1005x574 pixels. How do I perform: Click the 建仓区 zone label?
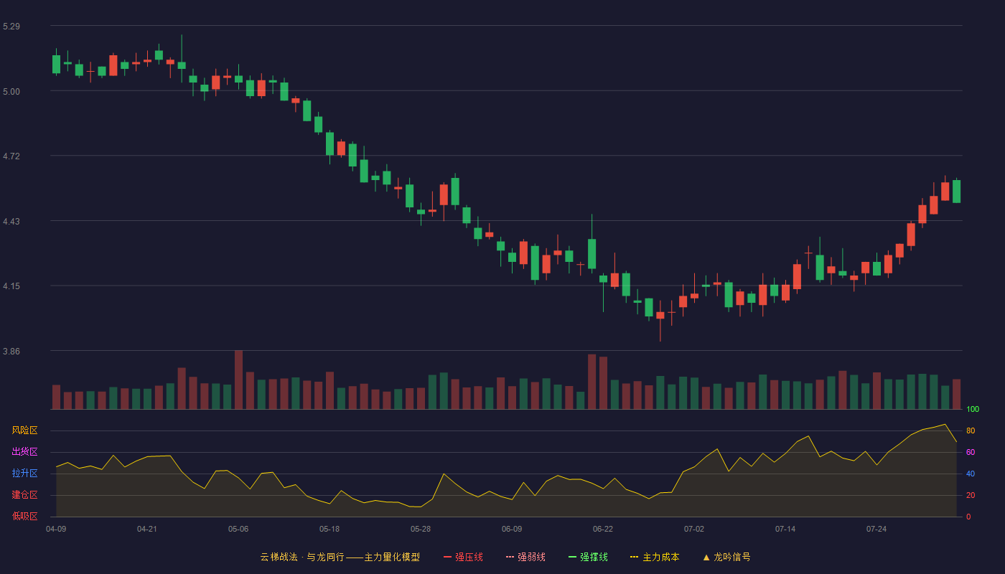pyautogui.click(x=24, y=495)
